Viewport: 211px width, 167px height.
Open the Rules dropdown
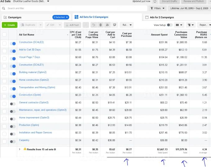pos(127,25)
